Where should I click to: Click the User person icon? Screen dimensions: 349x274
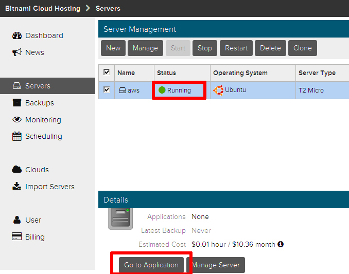[x=17, y=220]
